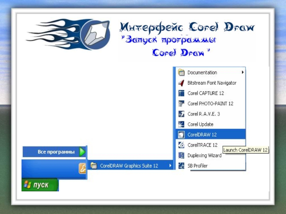Click the Corel PHOTO-PAINT 12 icon
The image size is (286, 214).
181,103
